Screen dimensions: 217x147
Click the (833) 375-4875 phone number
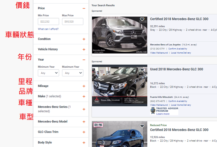pyautogui.click(x=157, y=101)
